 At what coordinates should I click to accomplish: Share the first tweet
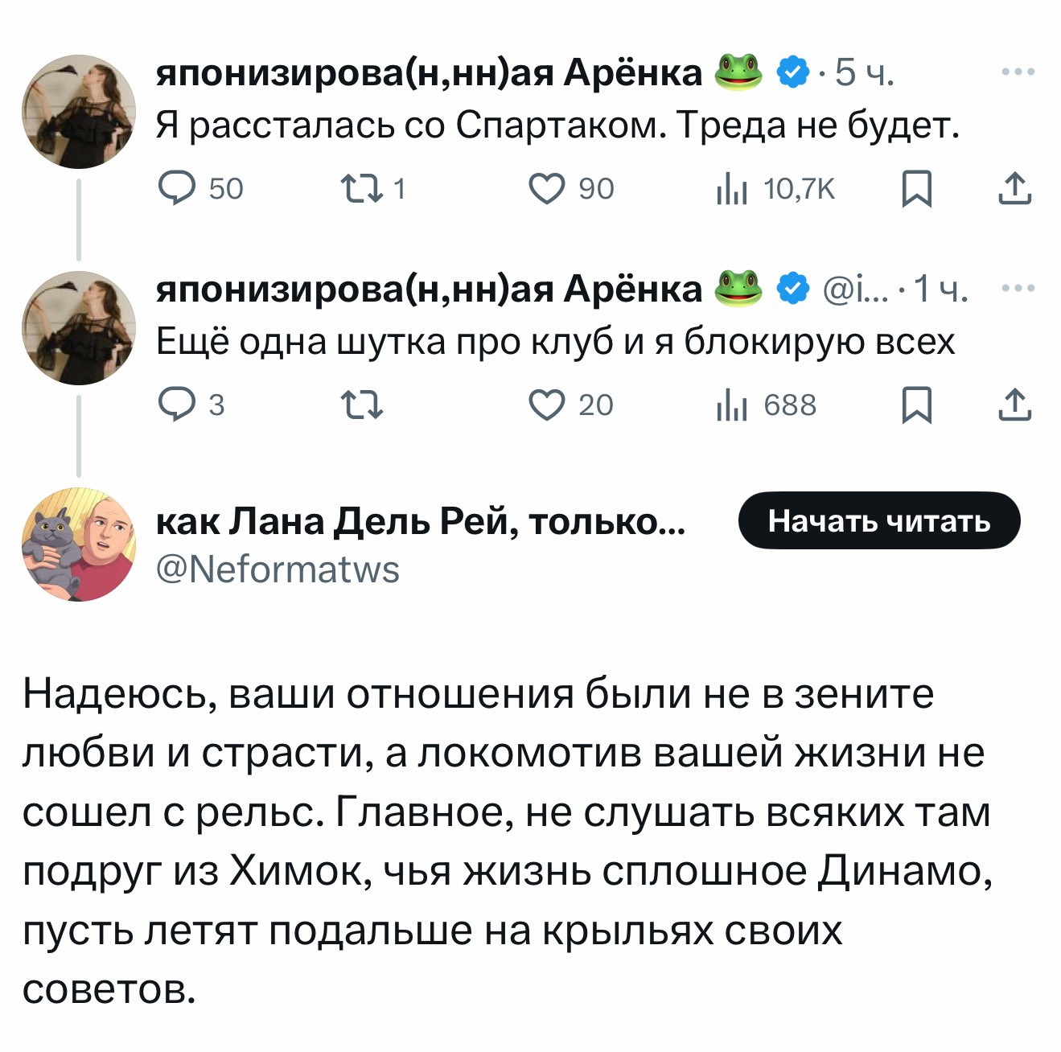click(x=1014, y=188)
